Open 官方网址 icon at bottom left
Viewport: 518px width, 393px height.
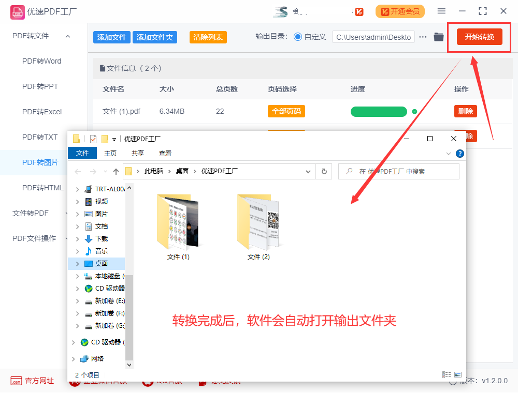(16, 381)
